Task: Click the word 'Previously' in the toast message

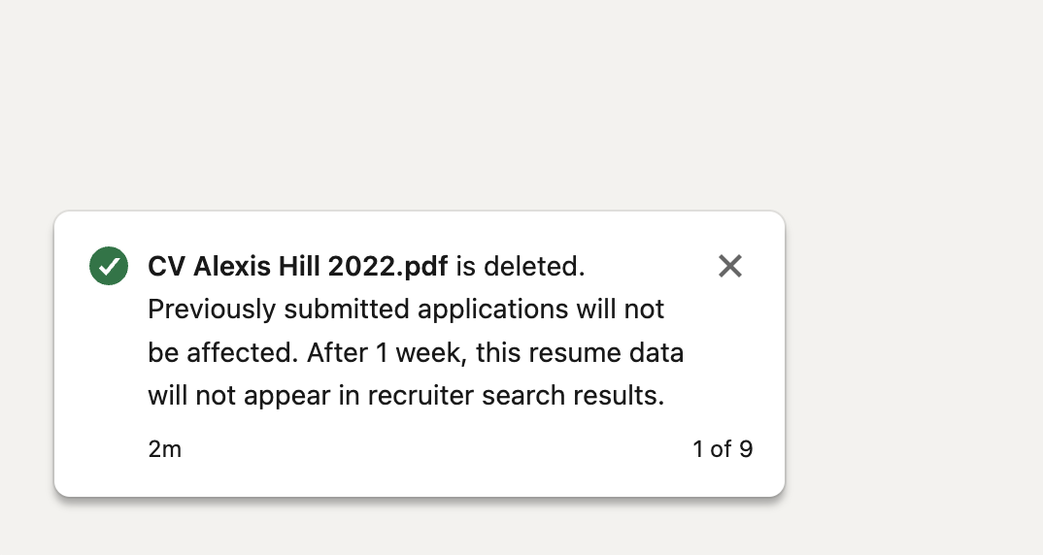Action: point(211,310)
